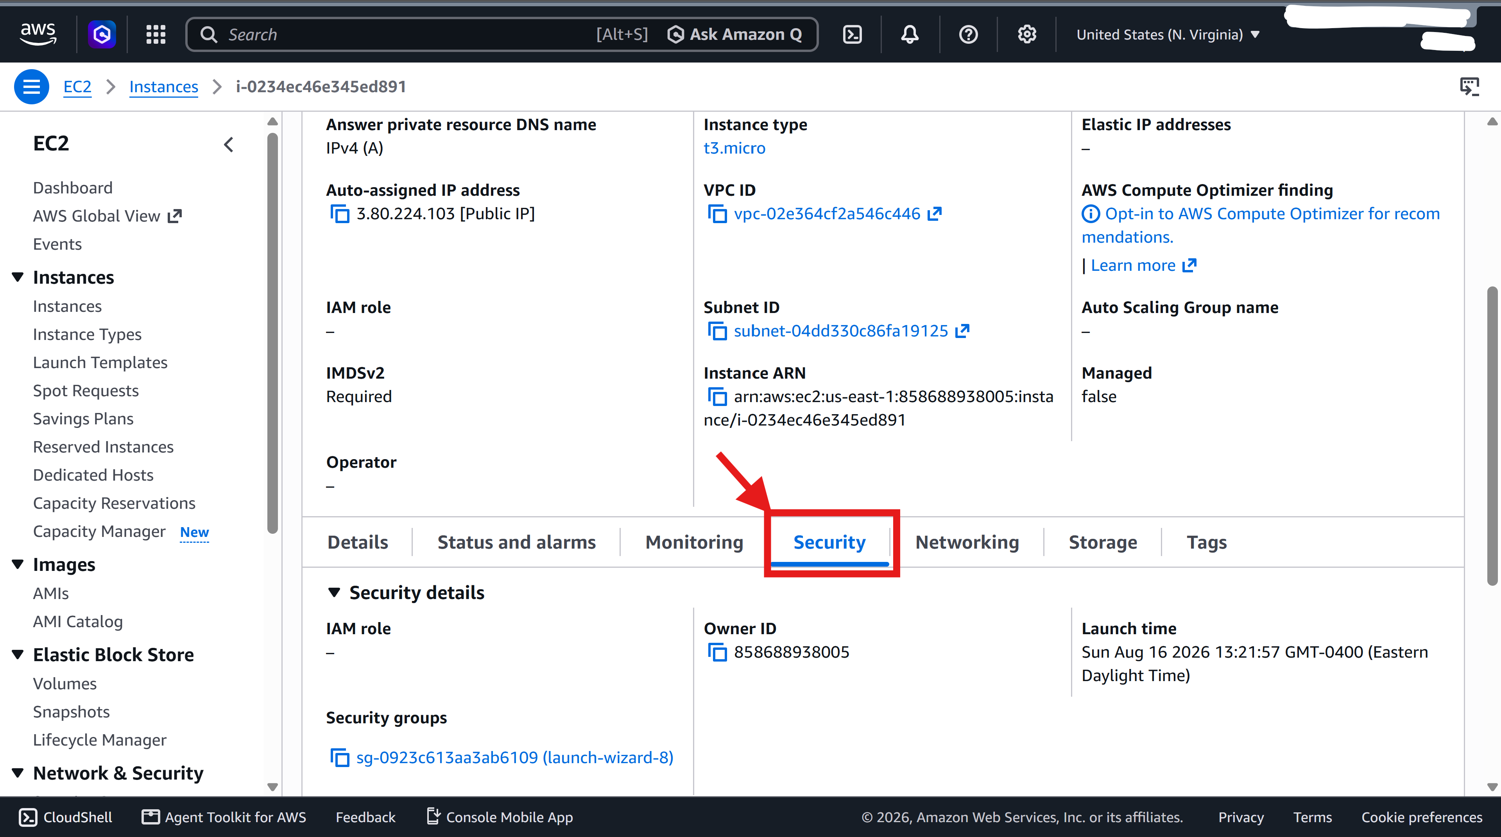Open the services grid menu icon
1501x837 pixels.
coord(156,34)
